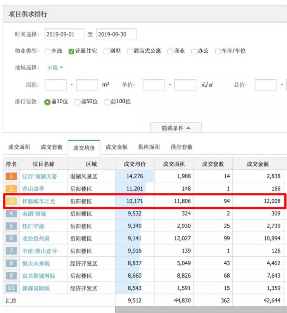Select the 前50位 radio option

(77, 102)
